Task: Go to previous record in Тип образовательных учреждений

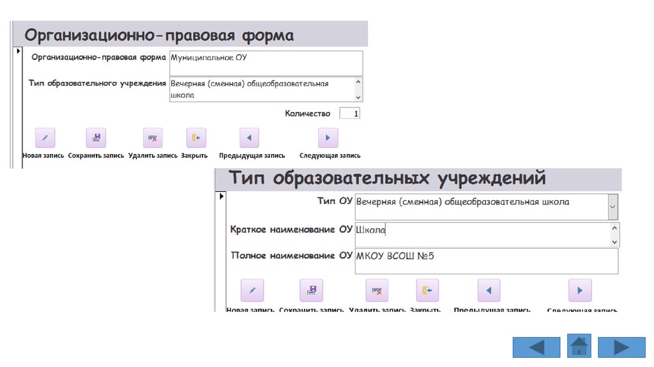Action: click(x=489, y=290)
